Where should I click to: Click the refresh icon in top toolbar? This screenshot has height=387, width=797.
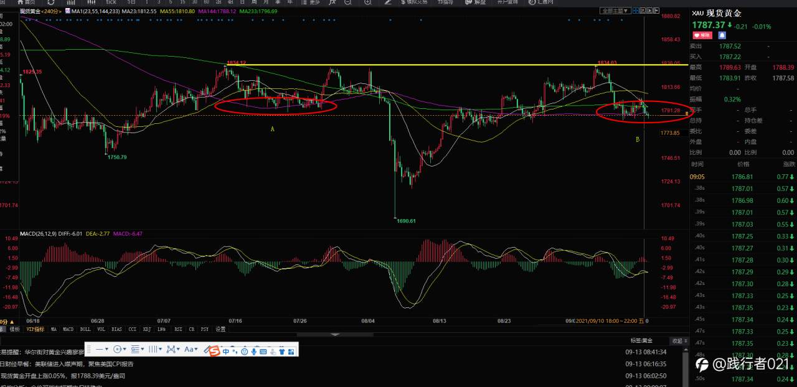pos(50,3)
